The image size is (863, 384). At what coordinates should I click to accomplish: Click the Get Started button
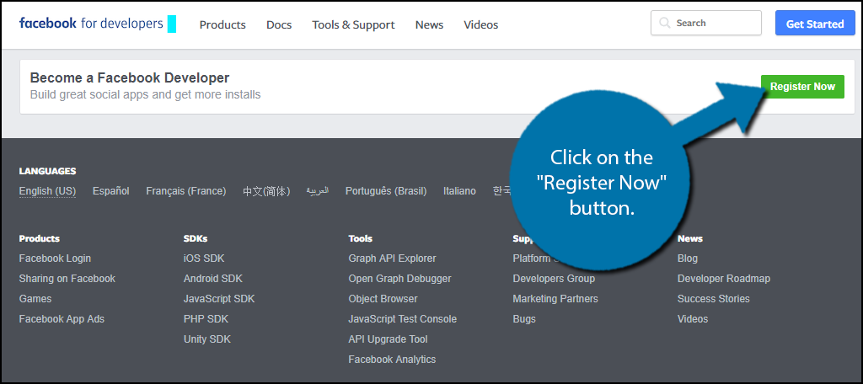tap(815, 24)
